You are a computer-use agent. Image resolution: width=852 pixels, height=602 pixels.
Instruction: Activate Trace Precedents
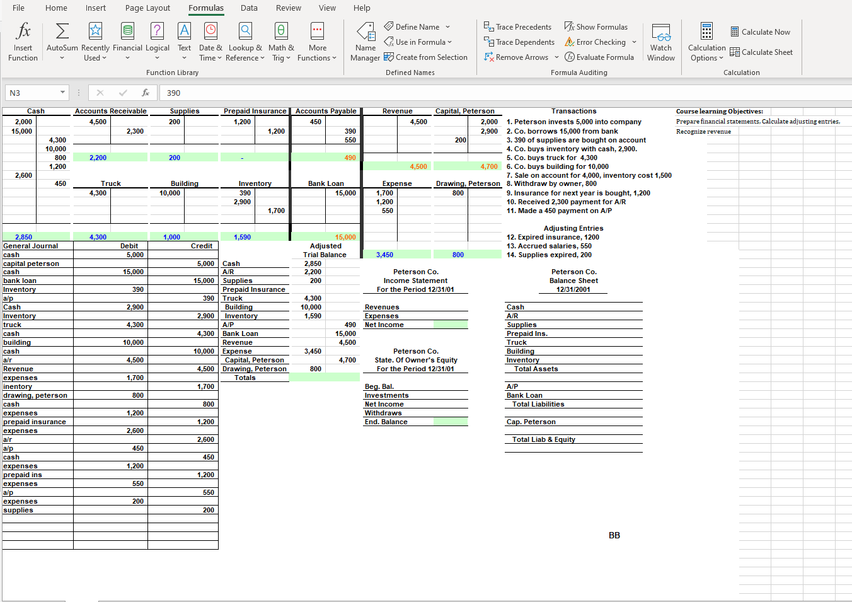click(517, 26)
